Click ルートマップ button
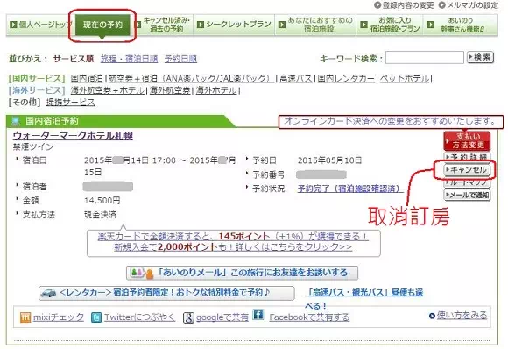This screenshot has width=508, height=349. pos(467,182)
